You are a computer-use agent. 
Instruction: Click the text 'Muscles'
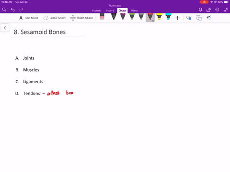(x=31, y=70)
